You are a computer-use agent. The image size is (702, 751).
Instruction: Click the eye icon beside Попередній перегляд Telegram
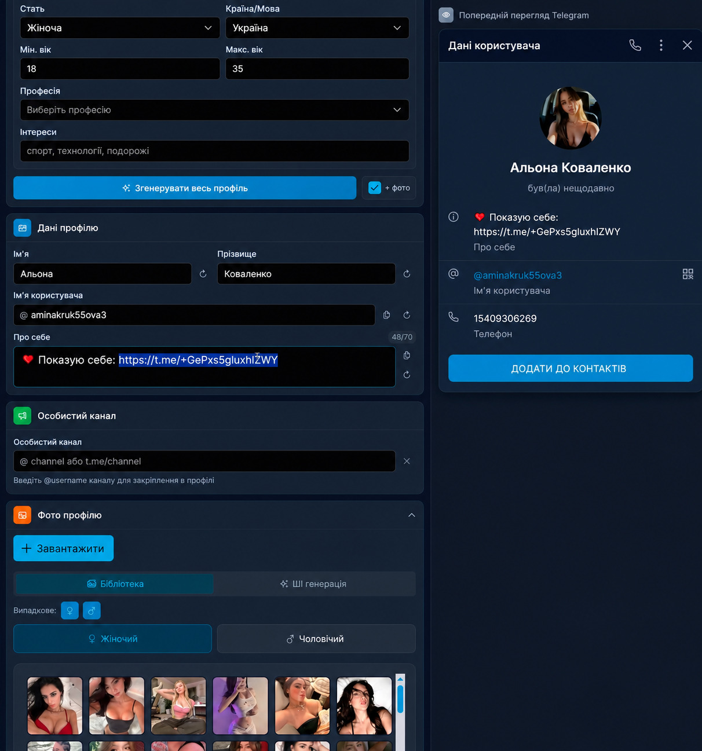(446, 15)
